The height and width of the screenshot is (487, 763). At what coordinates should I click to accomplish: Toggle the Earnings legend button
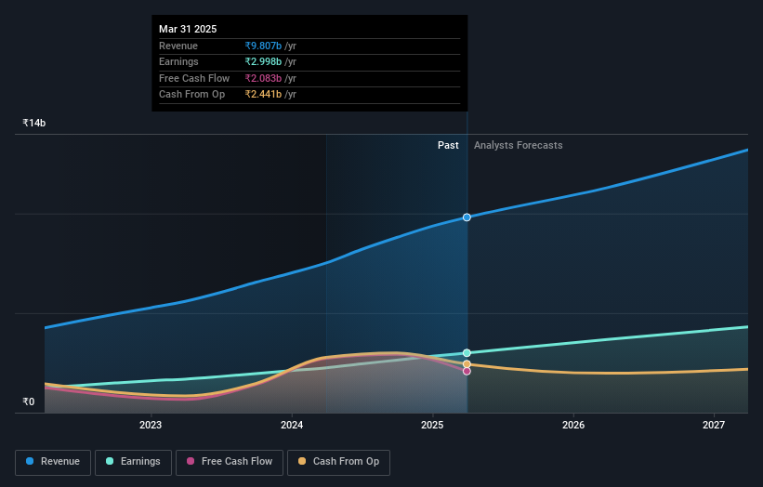pos(133,462)
